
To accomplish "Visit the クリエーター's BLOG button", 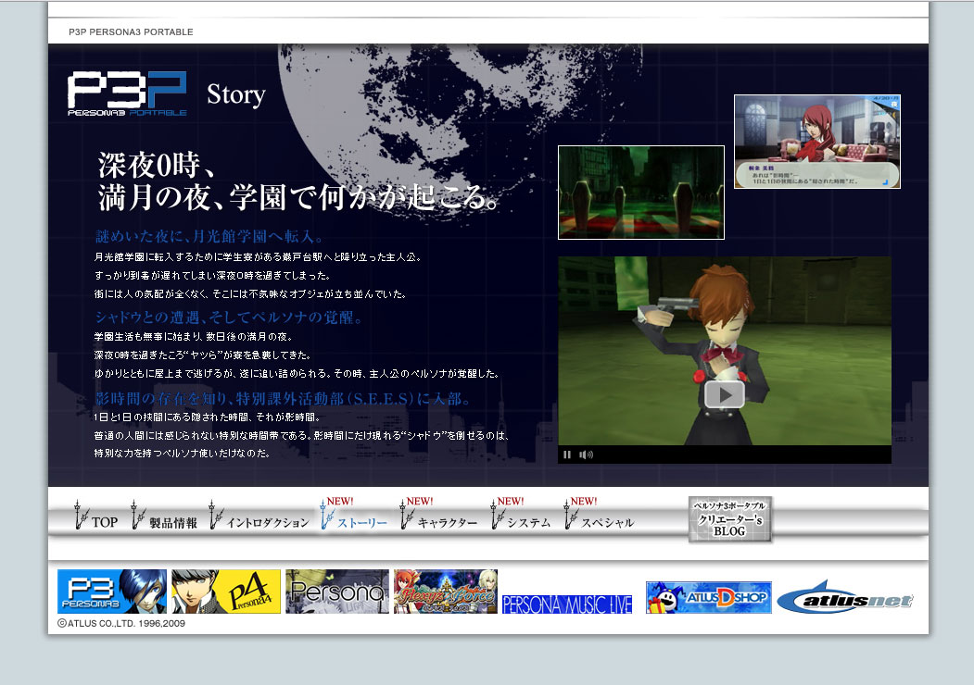I will pyautogui.click(x=730, y=519).
